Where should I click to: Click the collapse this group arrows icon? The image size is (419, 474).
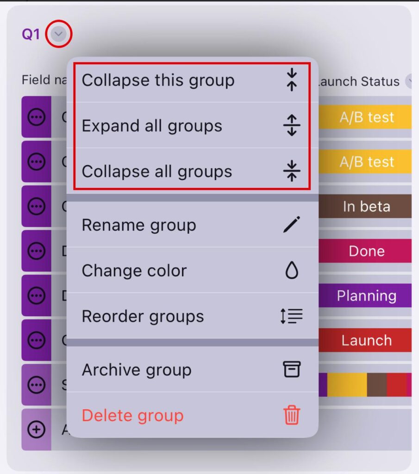(x=292, y=80)
